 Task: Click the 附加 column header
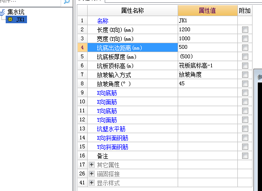click(244, 10)
